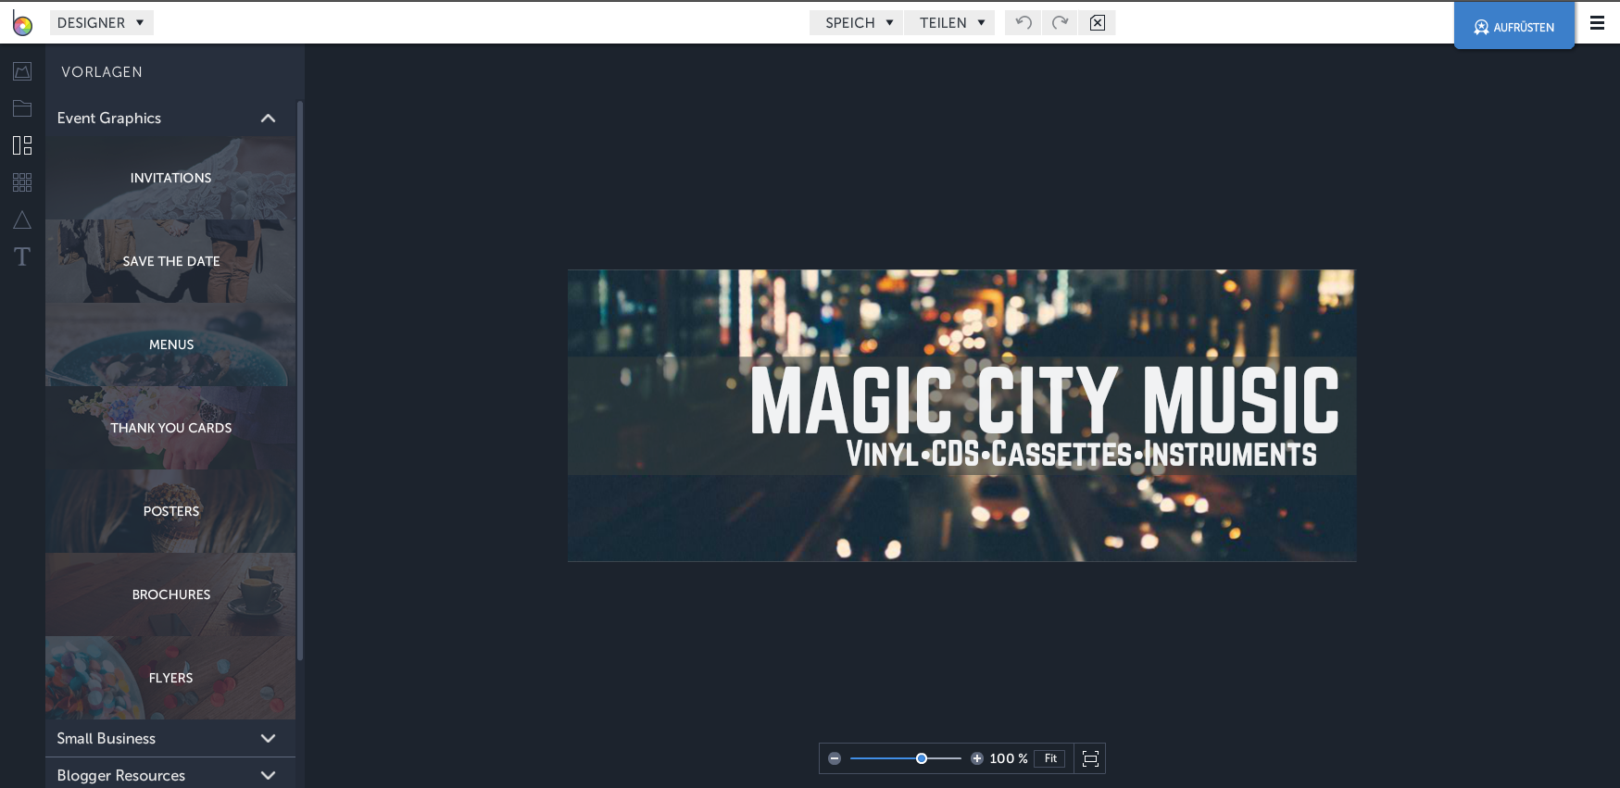Image resolution: width=1620 pixels, height=788 pixels.
Task: Click the close canvas X icon
Action: [x=1098, y=22]
